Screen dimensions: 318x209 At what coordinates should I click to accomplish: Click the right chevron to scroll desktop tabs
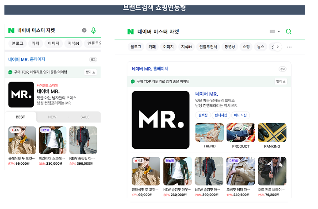click(278, 47)
